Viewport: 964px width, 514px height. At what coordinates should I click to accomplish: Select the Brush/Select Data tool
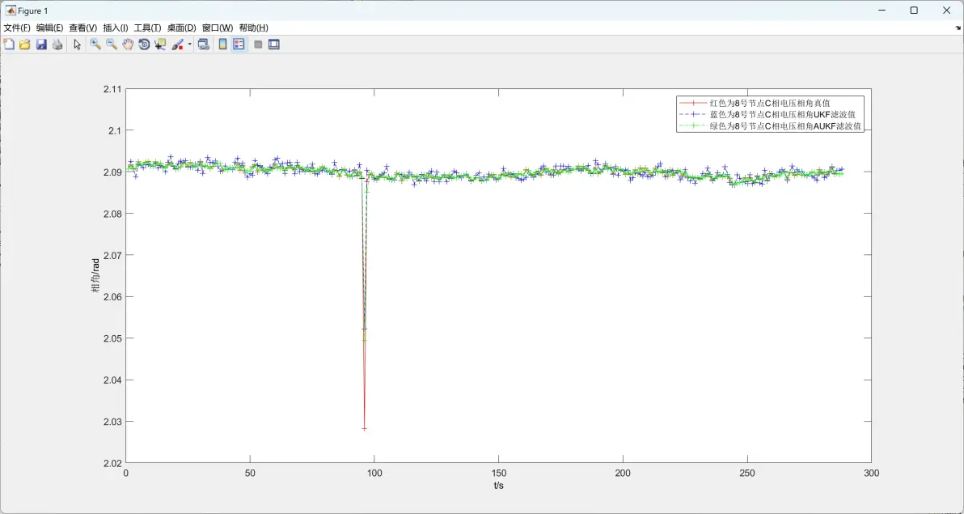pyautogui.click(x=178, y=45)
